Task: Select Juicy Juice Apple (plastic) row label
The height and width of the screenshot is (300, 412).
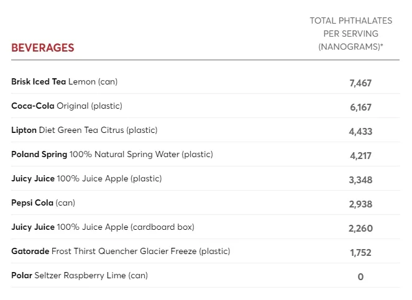Action: (x=86, y=178)
